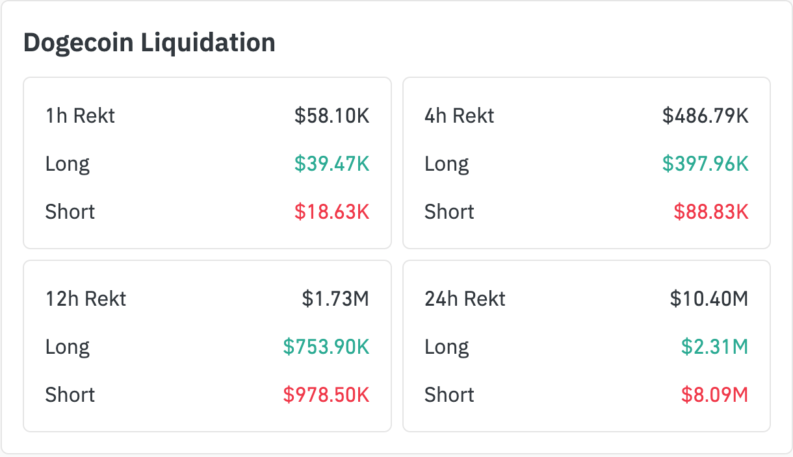Click the 12h Long value $753.90K

click(x=326, y=347)
